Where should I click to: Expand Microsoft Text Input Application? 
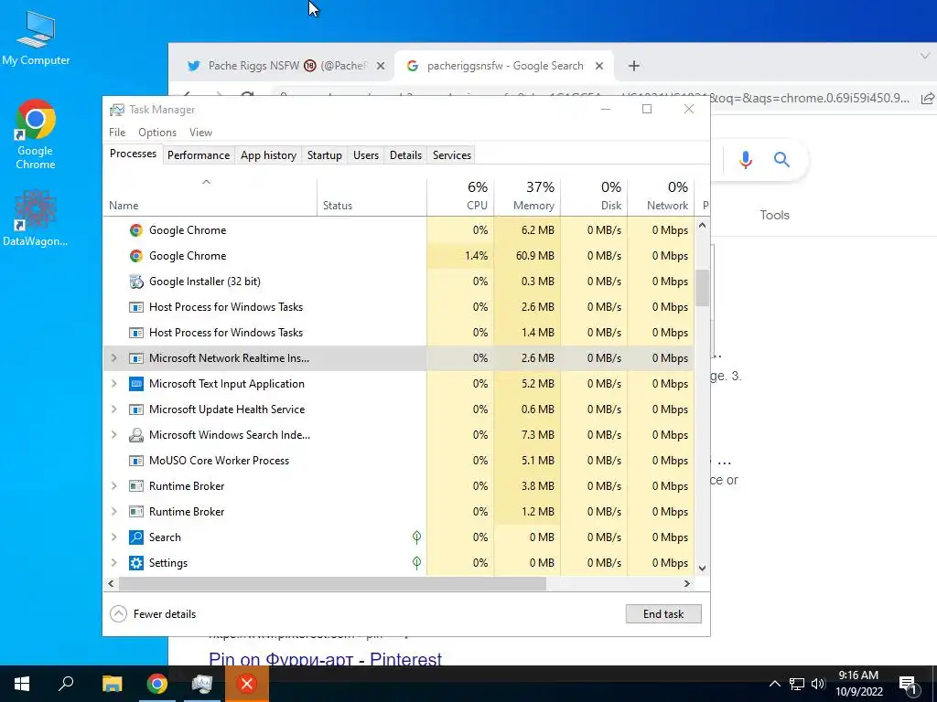(x=114, y=384)
